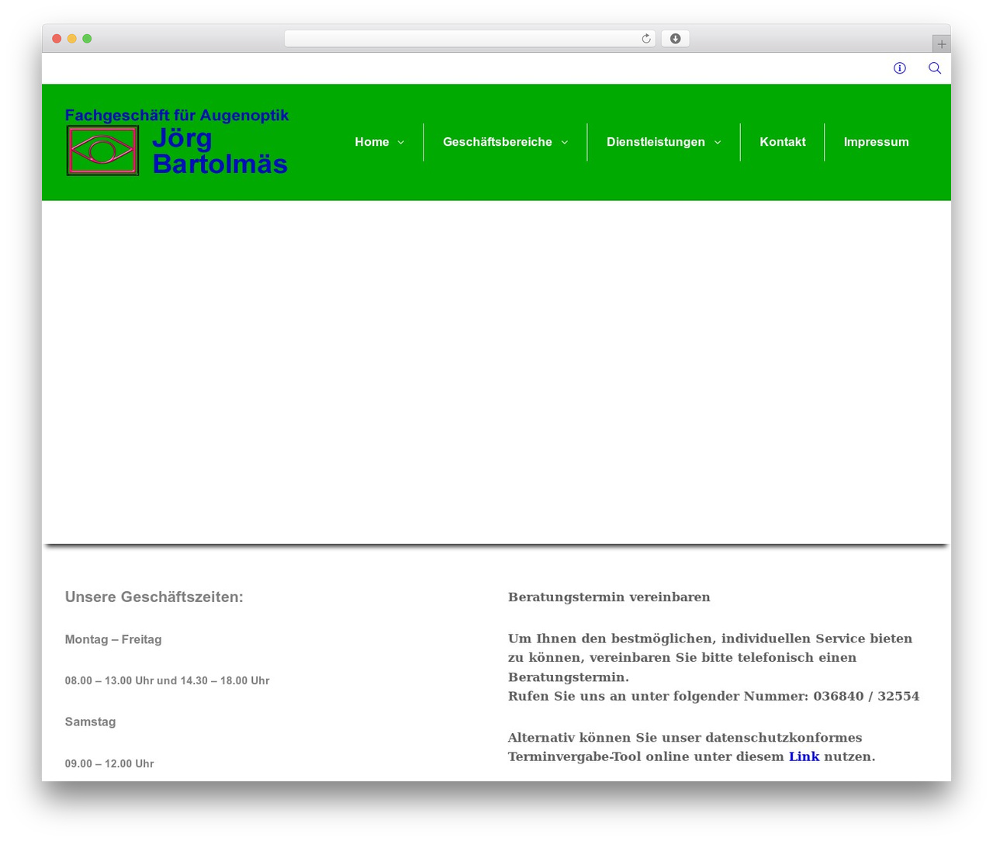993x841 pixels.
Task: Navigate to the Kontakt page
Action: click(783, 142)
